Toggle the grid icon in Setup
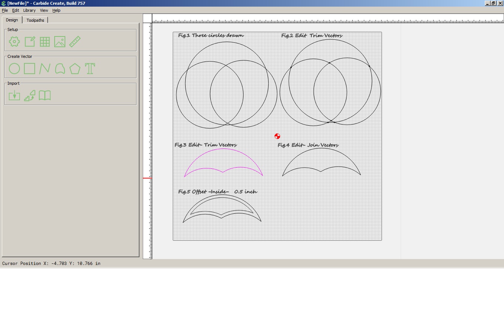504x325 pixels. (x=45, y=42)
